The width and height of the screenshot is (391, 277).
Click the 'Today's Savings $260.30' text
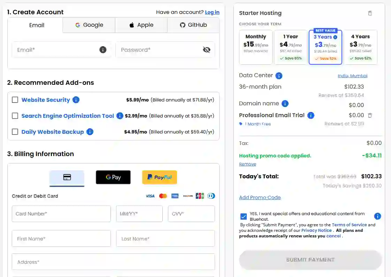pos(352,186)
